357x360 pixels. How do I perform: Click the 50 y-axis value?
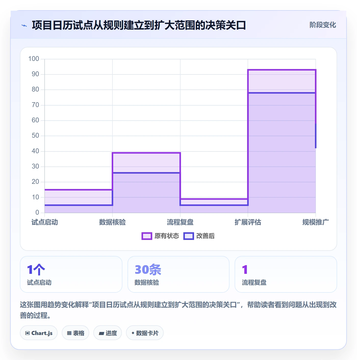35,136
